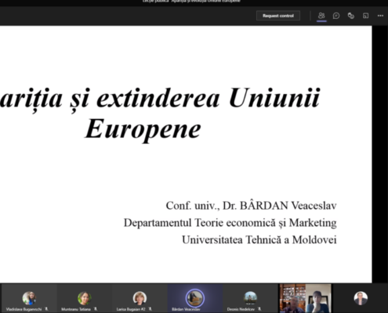
Task: Click the video feed with bookshelf background
Action: pyautogui.click(x=292, y=298)
